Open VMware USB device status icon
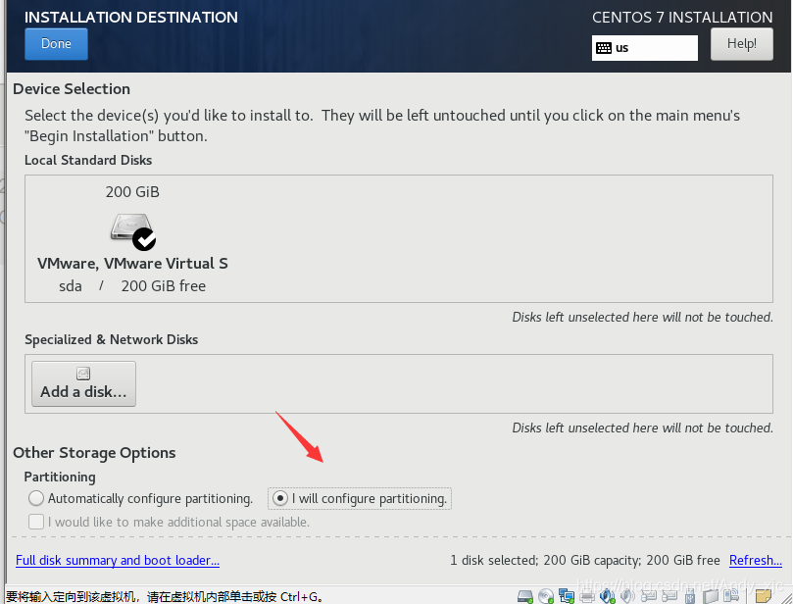793x604 pixels. pos(690,596)
